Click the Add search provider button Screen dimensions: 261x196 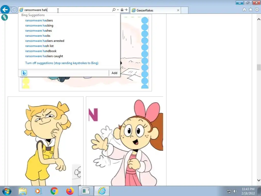(114, 73)
